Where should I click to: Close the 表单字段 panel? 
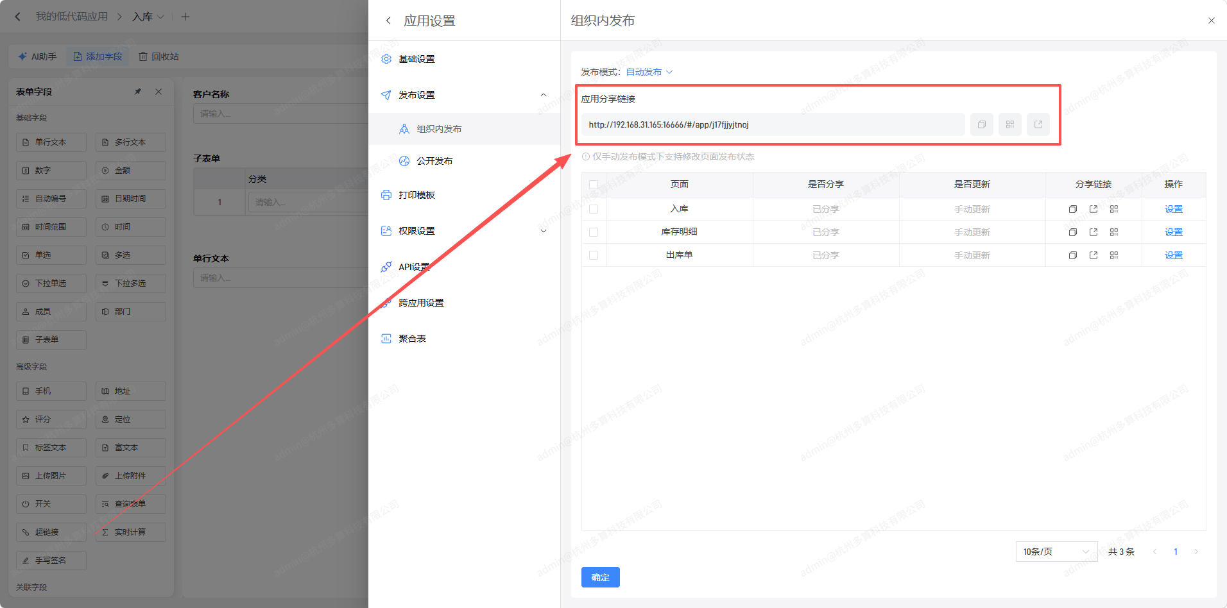tap(159, 92)
